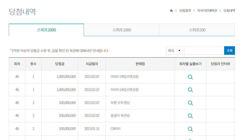Open 당첨결과 breadcrumb link
The height and width of the screenshot is (140, 244).
point(185,11)
